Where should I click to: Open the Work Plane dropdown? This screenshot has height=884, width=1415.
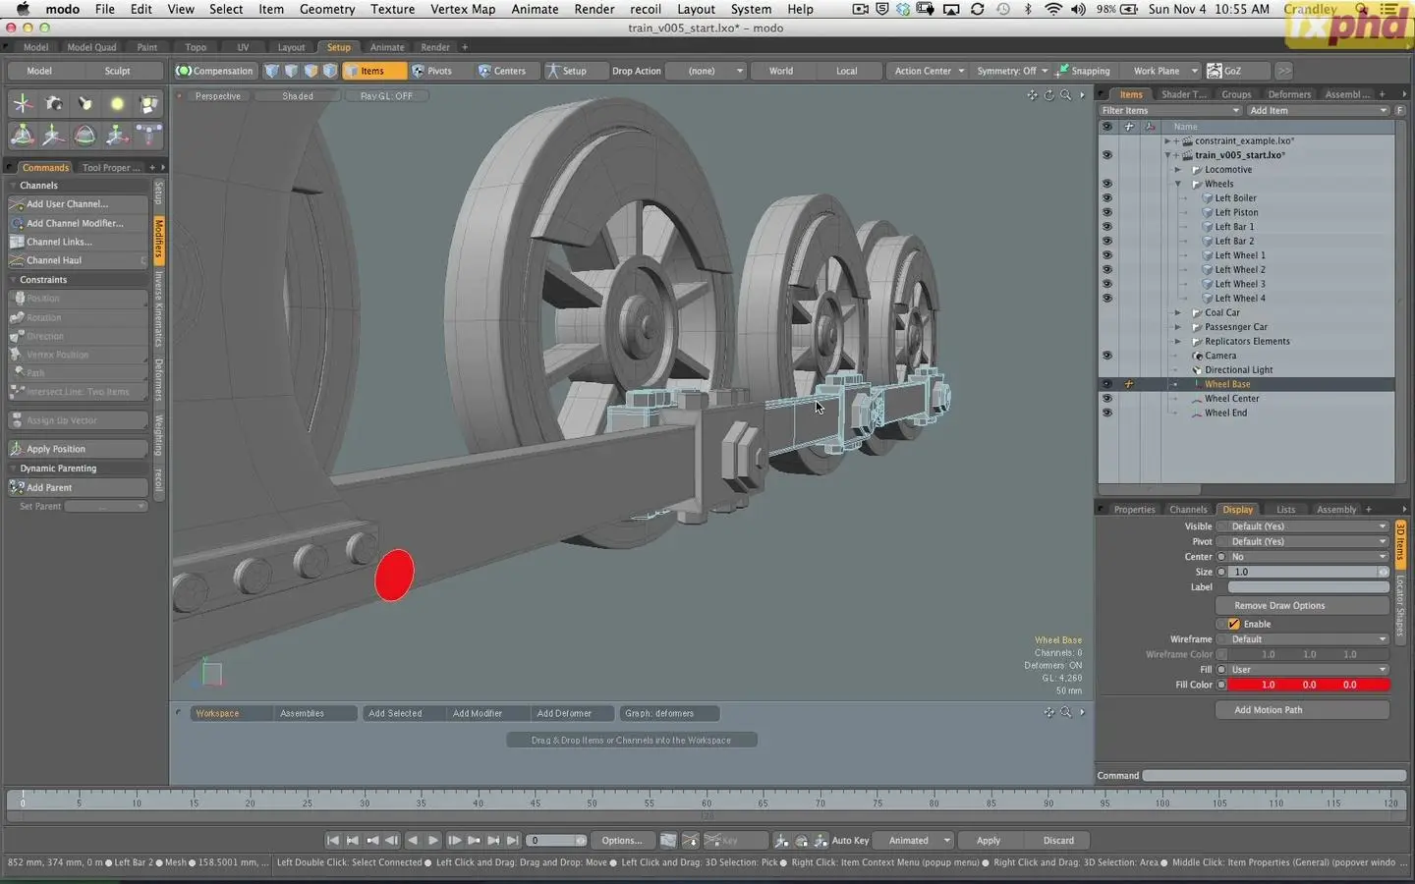(x=1163, y=71)
